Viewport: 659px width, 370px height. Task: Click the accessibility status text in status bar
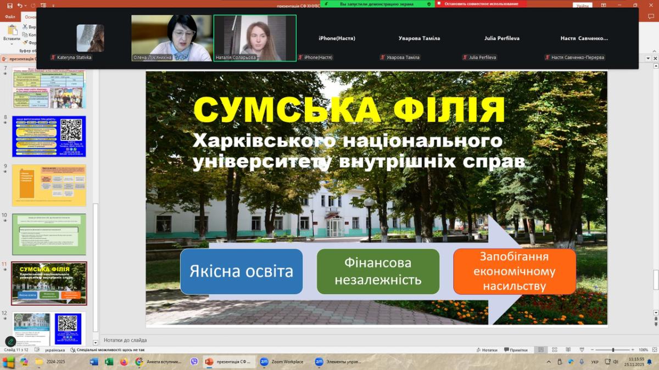110,350
